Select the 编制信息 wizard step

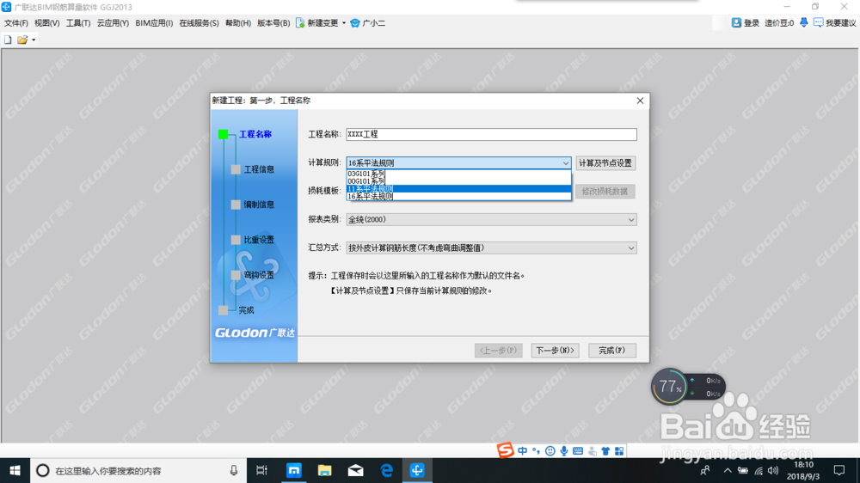[259, 205]
